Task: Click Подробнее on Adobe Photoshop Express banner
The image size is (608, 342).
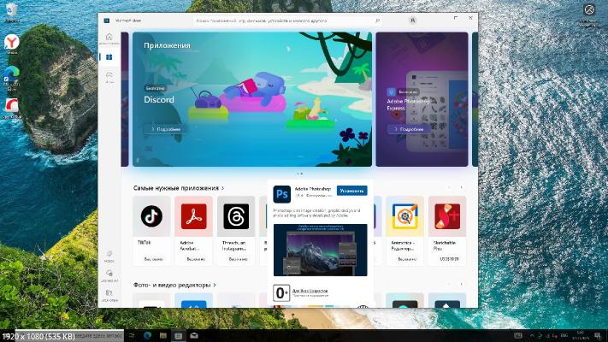Action: pyautogui.click(x=409, y=129)
